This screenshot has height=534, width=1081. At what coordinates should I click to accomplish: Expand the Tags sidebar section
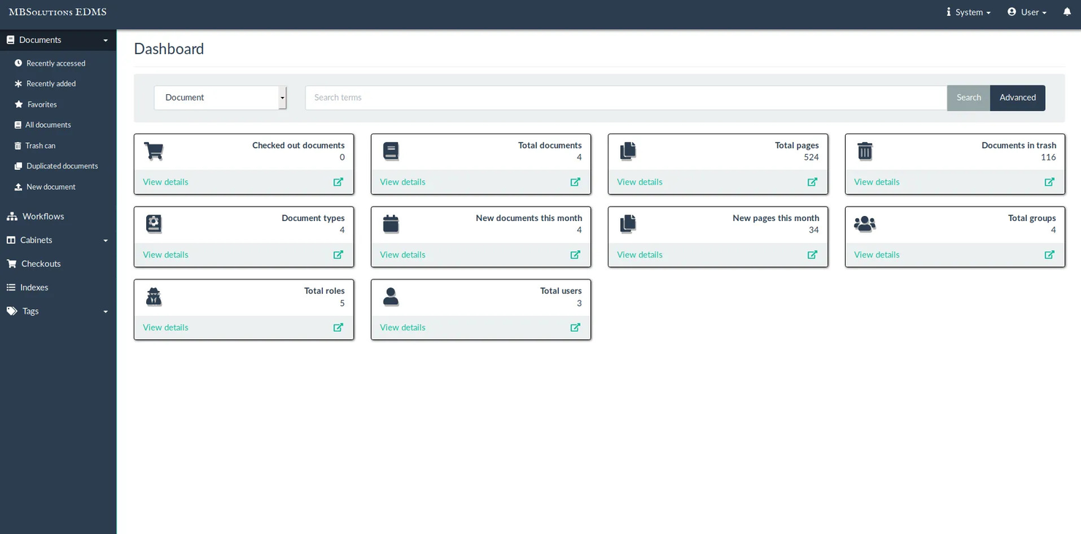[x=105, y=311]
